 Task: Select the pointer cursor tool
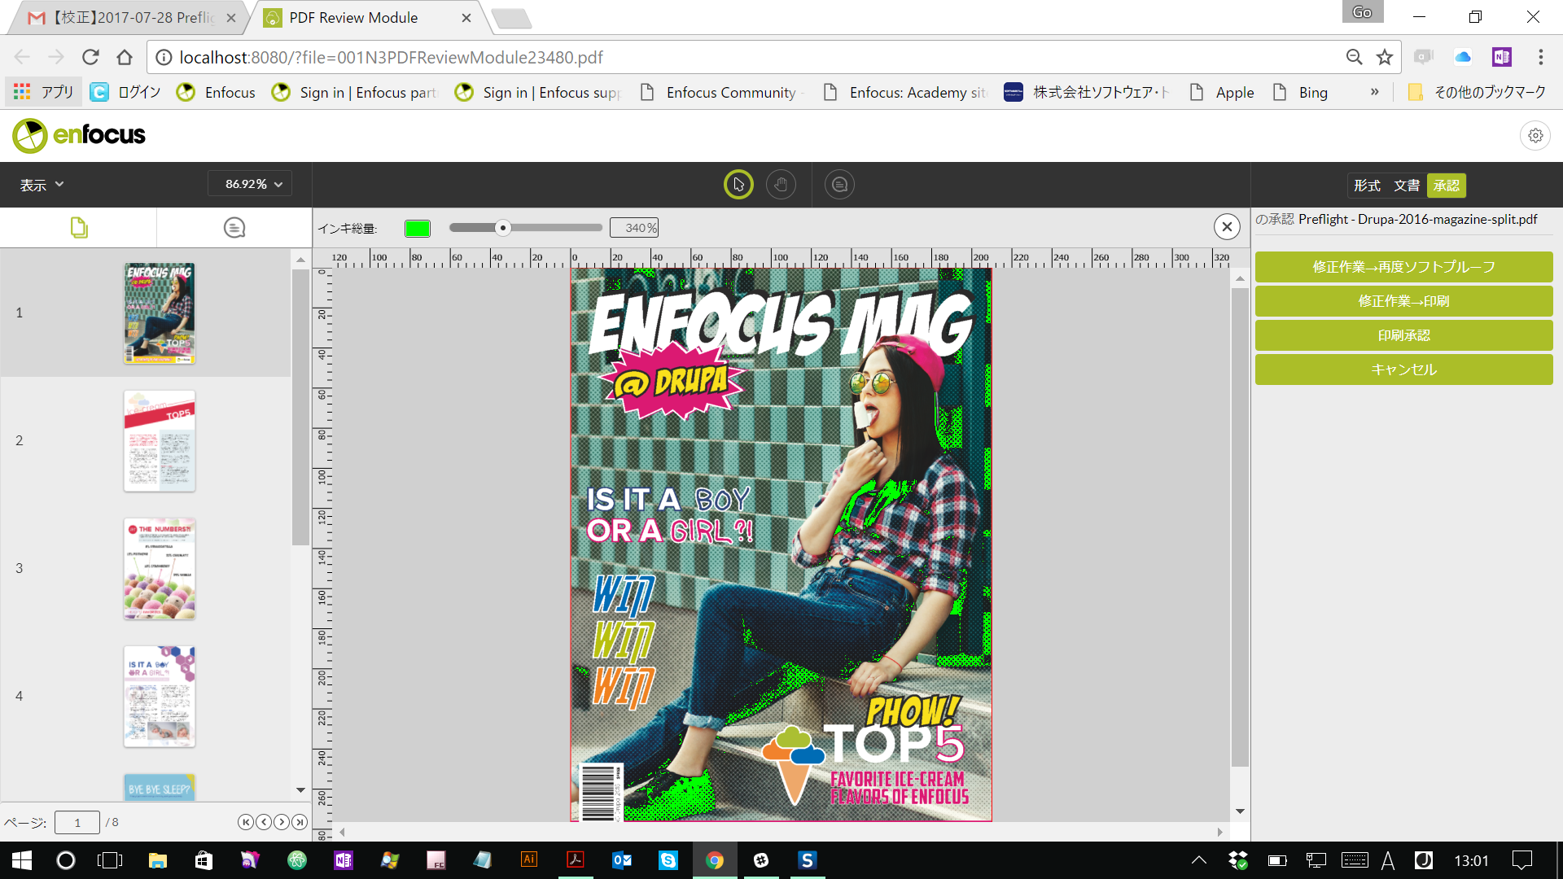coord(738,185)
